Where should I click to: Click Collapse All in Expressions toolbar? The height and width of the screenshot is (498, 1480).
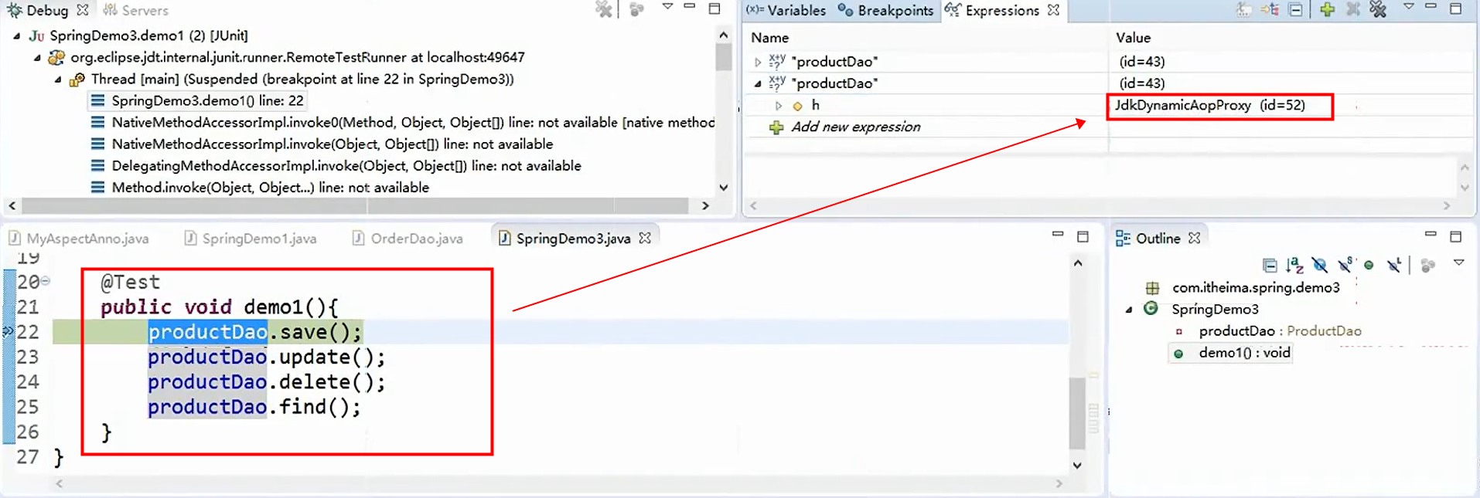coord(1296,9)
